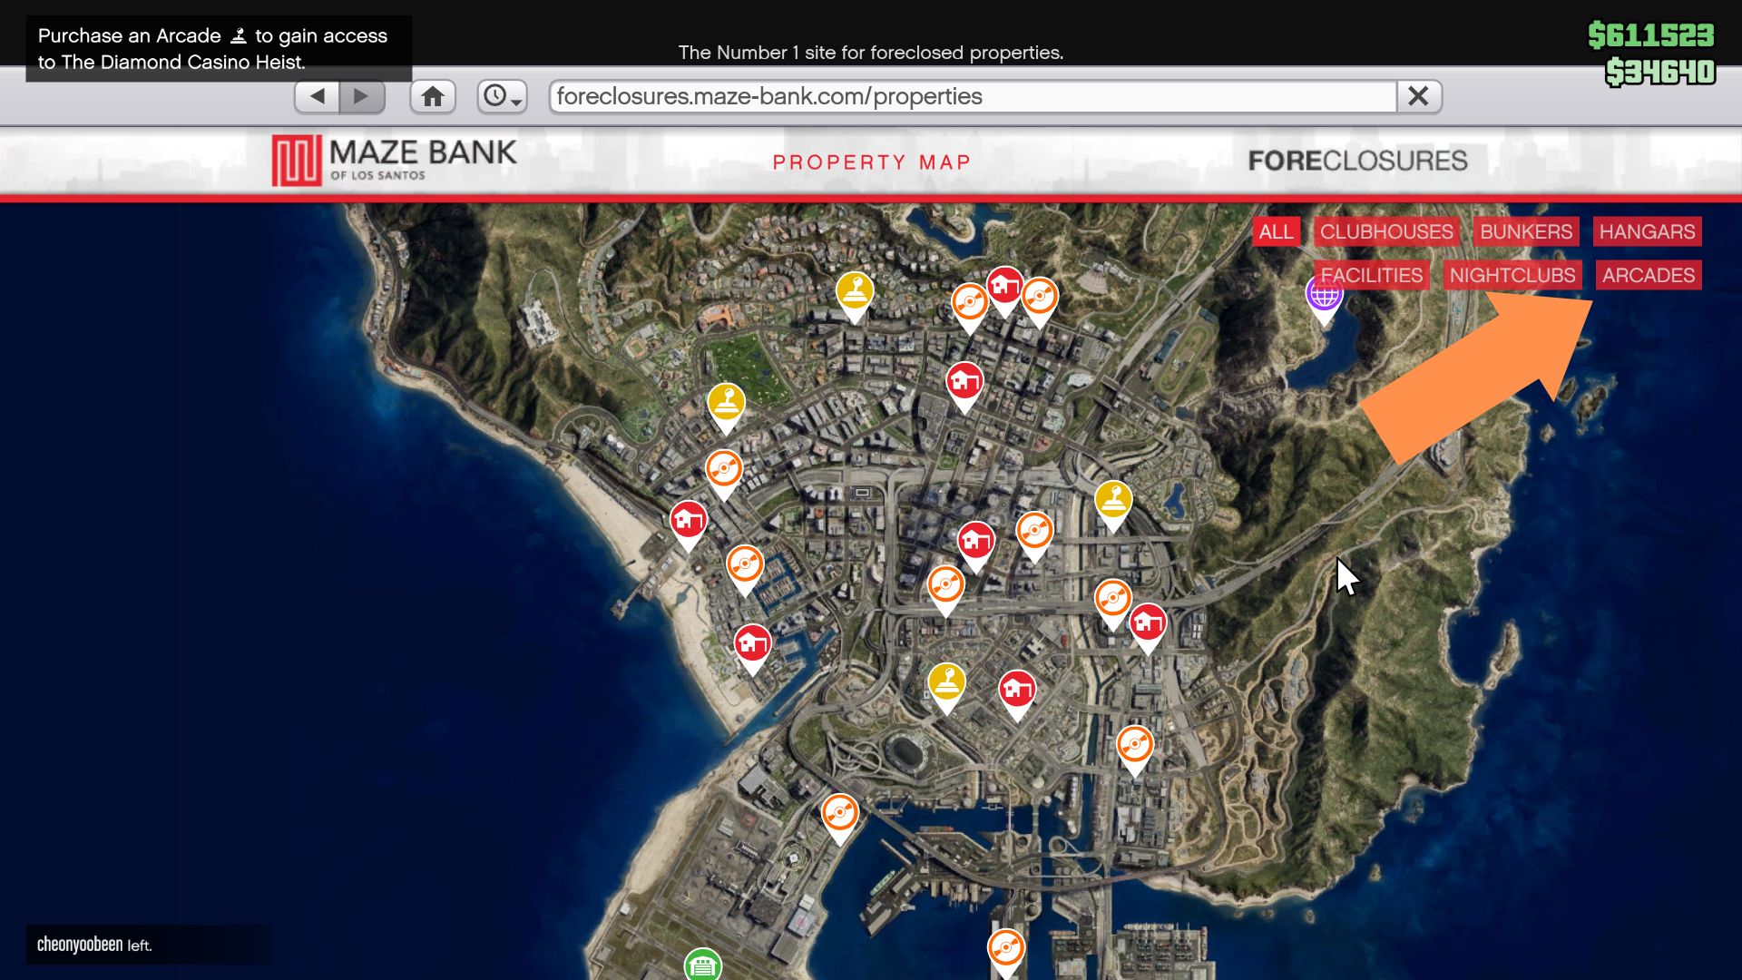Filter the map by FACILITIES

tap(1371, 275)
